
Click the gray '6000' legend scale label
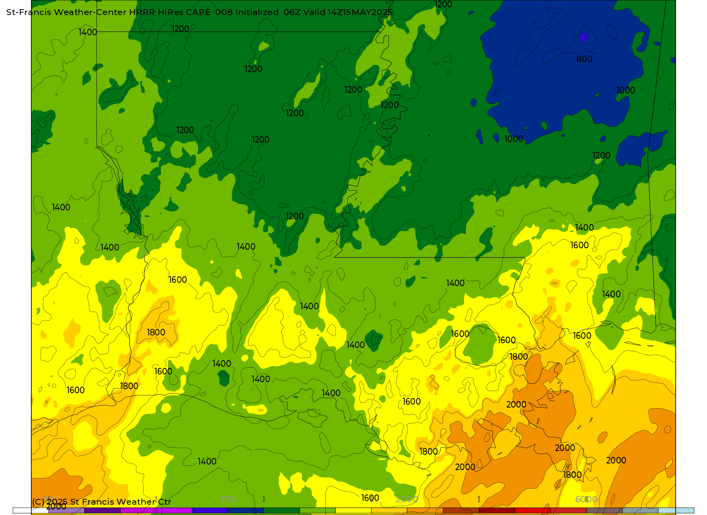pyautogui.click(x=586, y=500)
